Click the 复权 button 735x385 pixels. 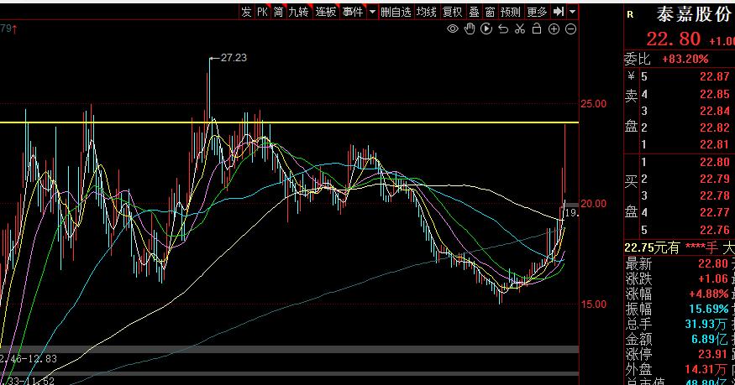coord(453,12)
